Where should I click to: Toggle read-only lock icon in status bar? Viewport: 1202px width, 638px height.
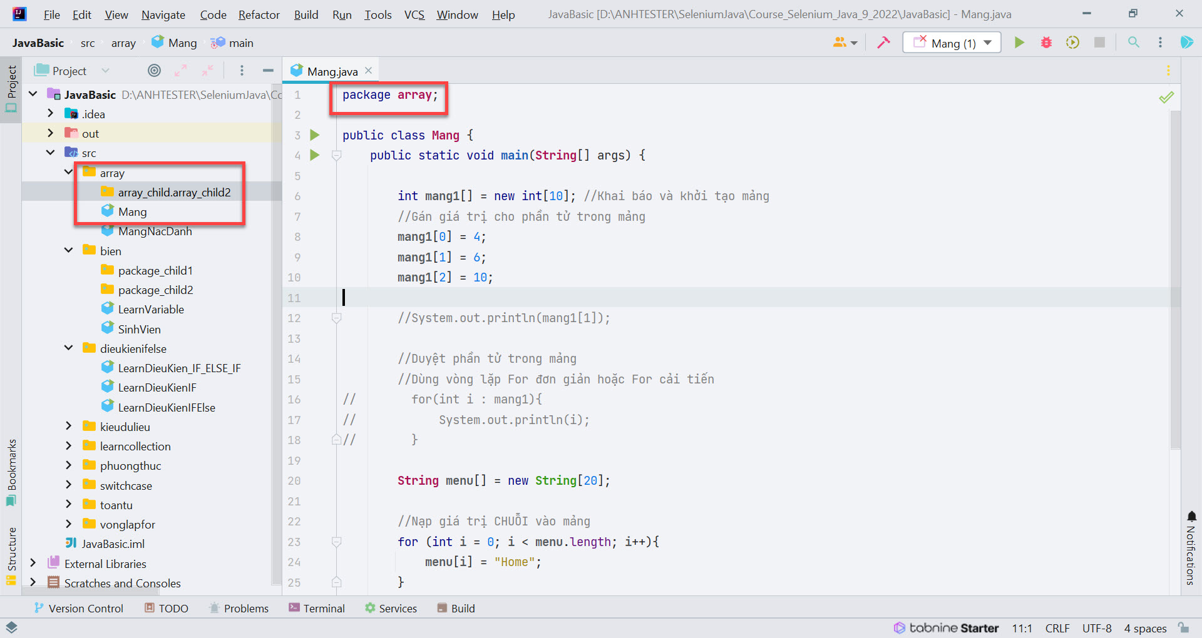point(1183,627)
